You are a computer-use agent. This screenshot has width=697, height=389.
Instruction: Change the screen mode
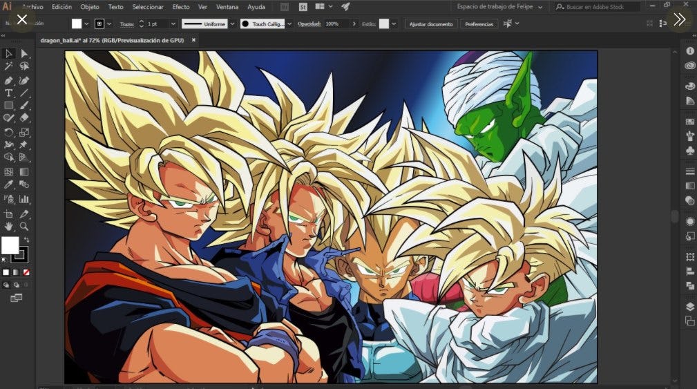coord(16,298)
